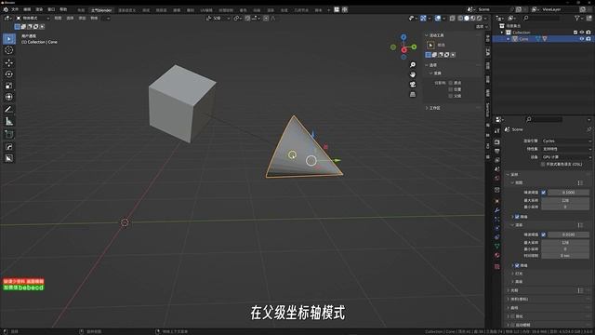Select the Transform tool
The height and width of the screenshot is (335, 595).
click(9, 97)
